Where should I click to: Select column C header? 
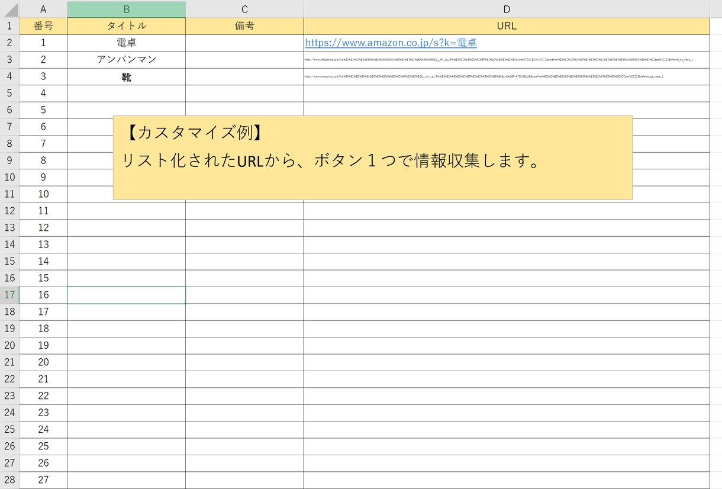tap(244, 9)
